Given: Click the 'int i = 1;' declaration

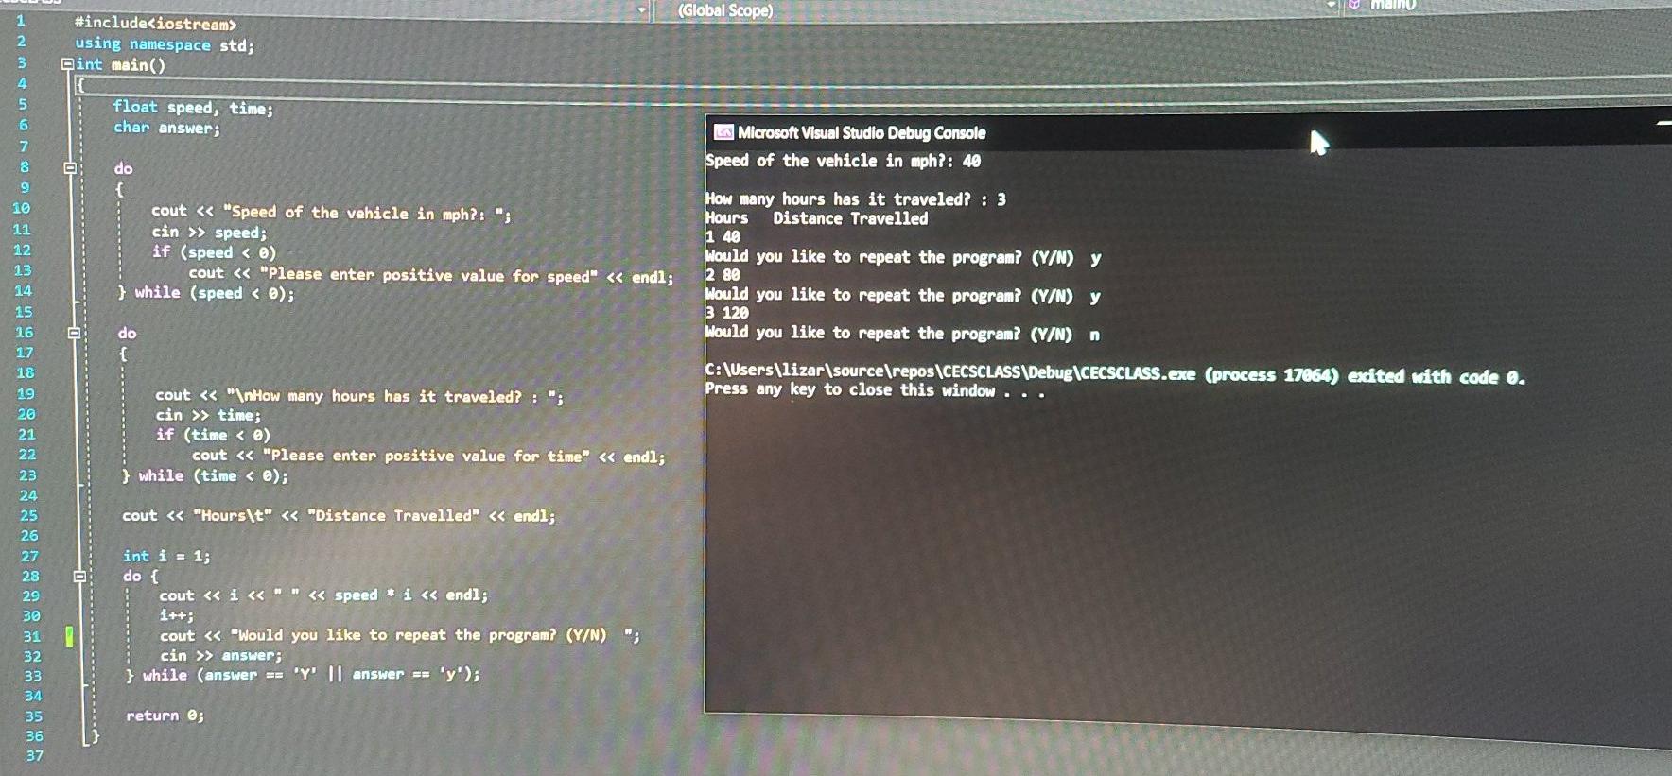Looking at the screenshot, I should [x=166, y=556].
